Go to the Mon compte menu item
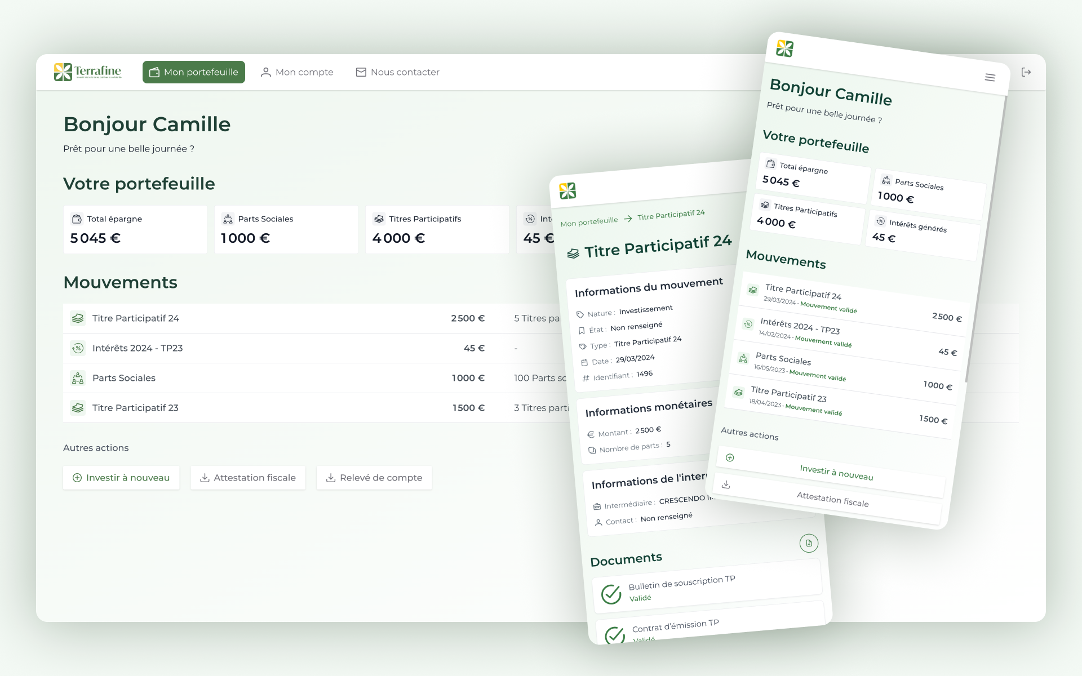Screen dimensions: 1082x676 (297, 72)
